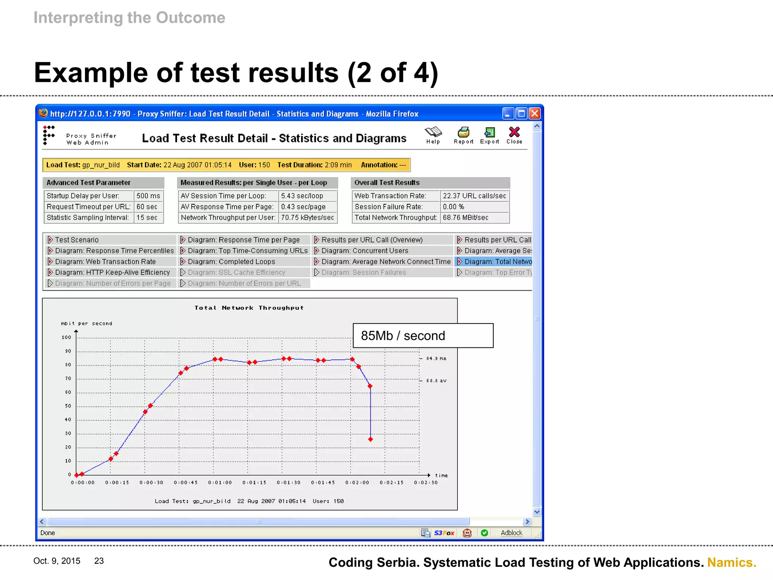The height and width of the screenshot is (580, 773).
Task: Click the Report printer icon
Action: [x=463, y=133]
